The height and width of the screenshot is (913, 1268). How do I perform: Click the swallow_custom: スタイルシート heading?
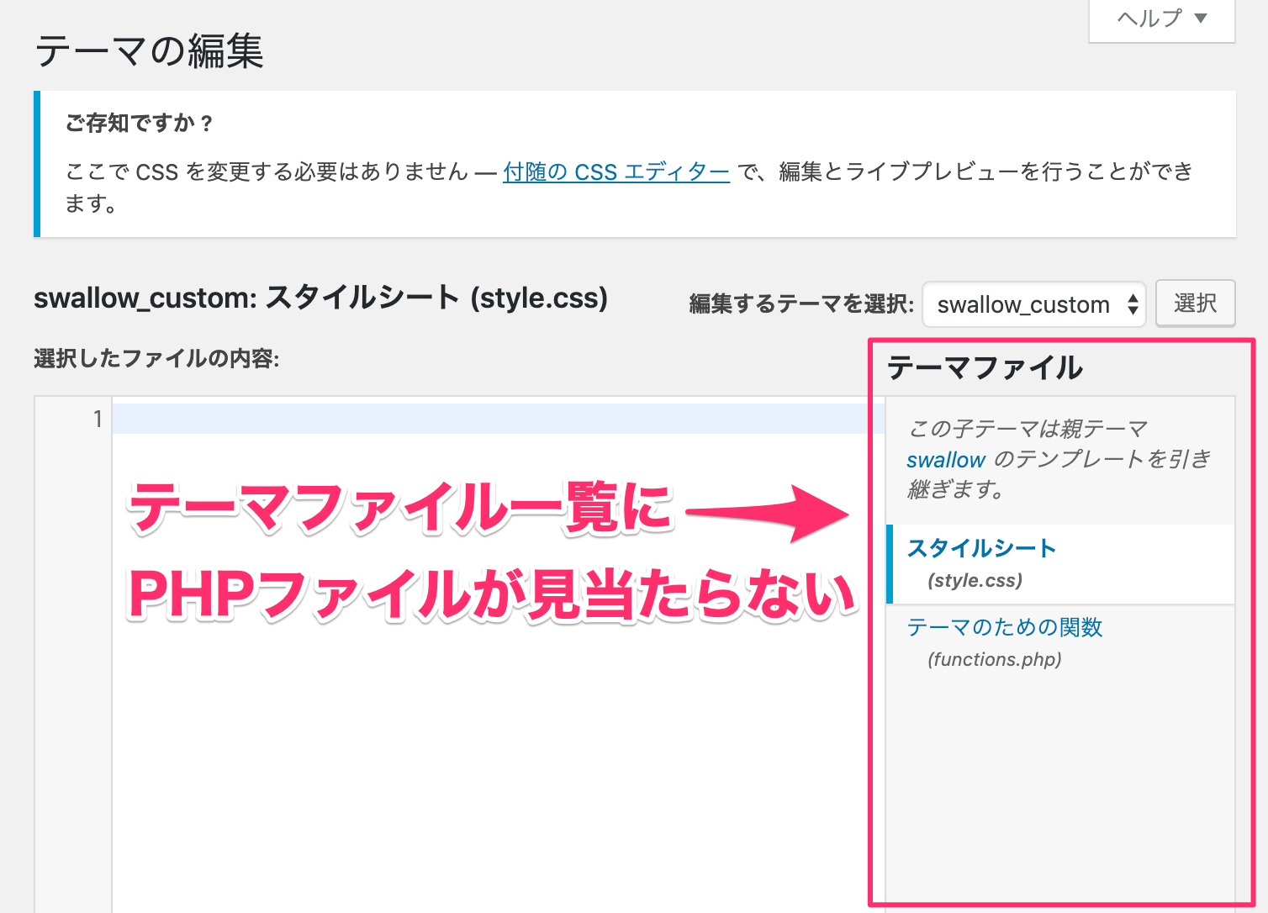click(320, 298)
